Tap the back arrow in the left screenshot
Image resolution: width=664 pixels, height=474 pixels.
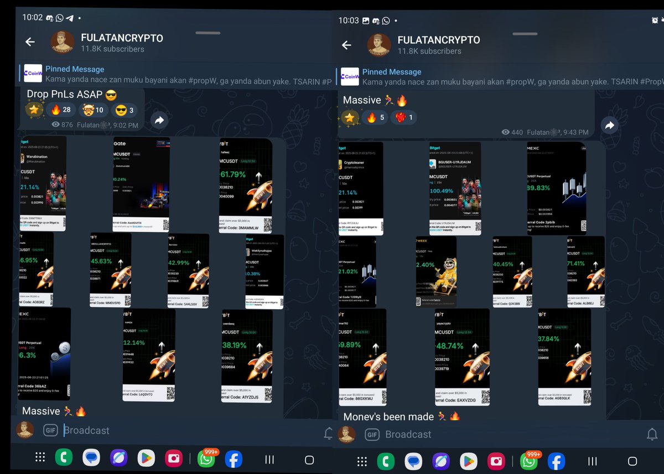coord(30,42)
